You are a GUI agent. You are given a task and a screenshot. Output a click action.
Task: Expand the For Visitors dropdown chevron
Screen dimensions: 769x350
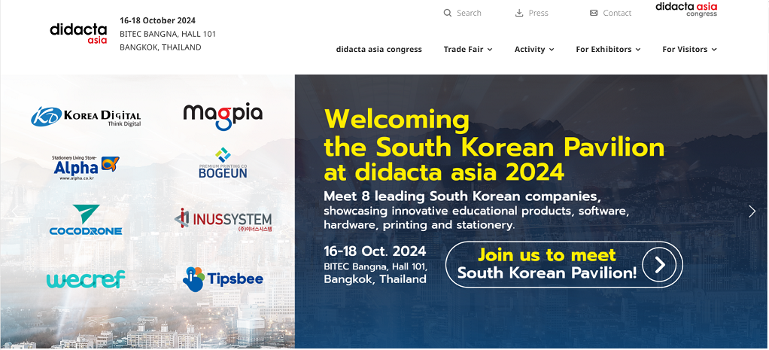coord(714,50)
